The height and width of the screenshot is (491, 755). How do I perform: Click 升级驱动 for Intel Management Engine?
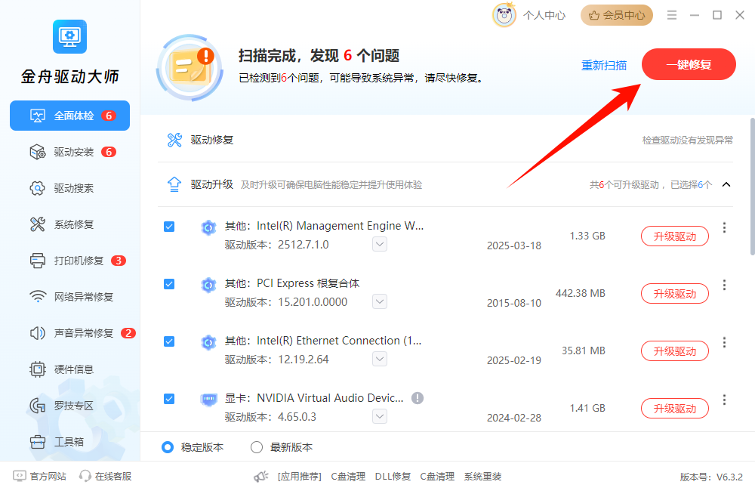pos(674,236)
